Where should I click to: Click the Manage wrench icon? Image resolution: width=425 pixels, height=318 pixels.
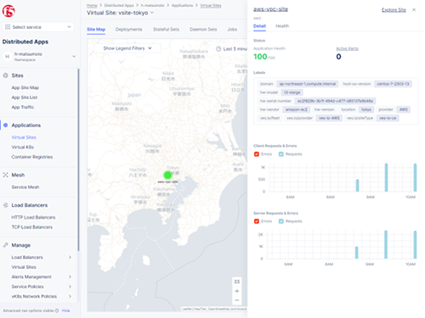pyautogui.click(x=5, y=245)
